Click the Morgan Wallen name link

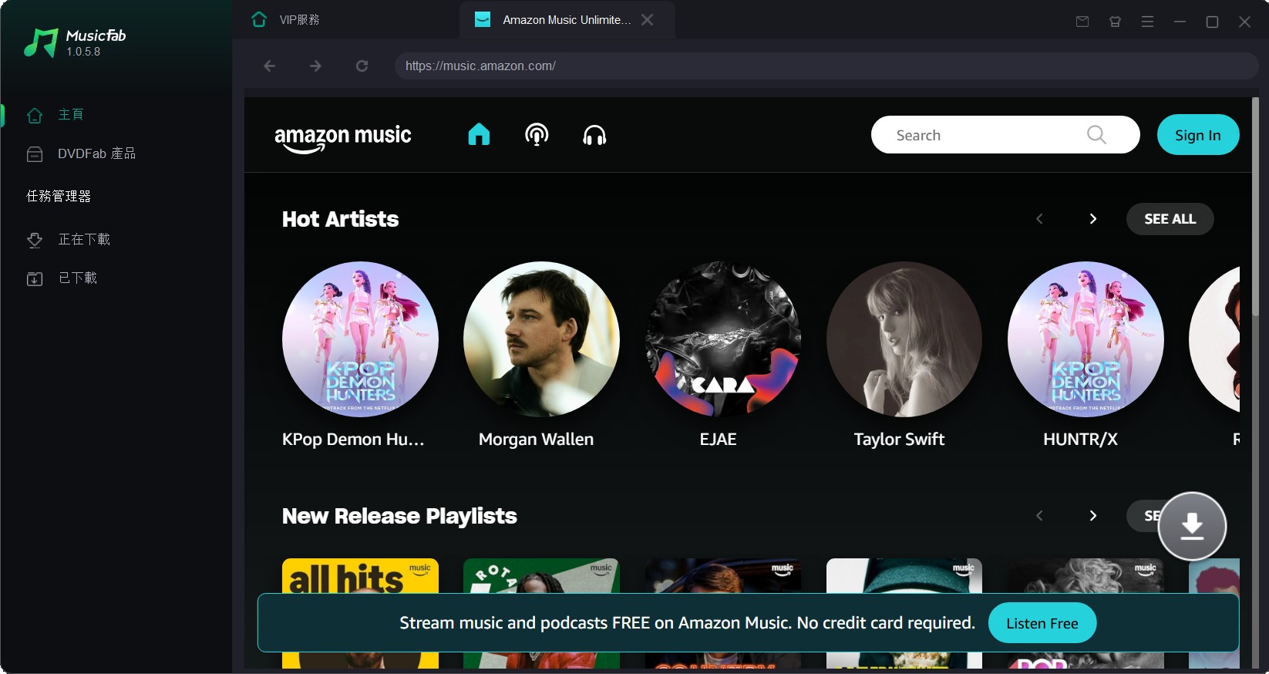click(x=536, y=440)
